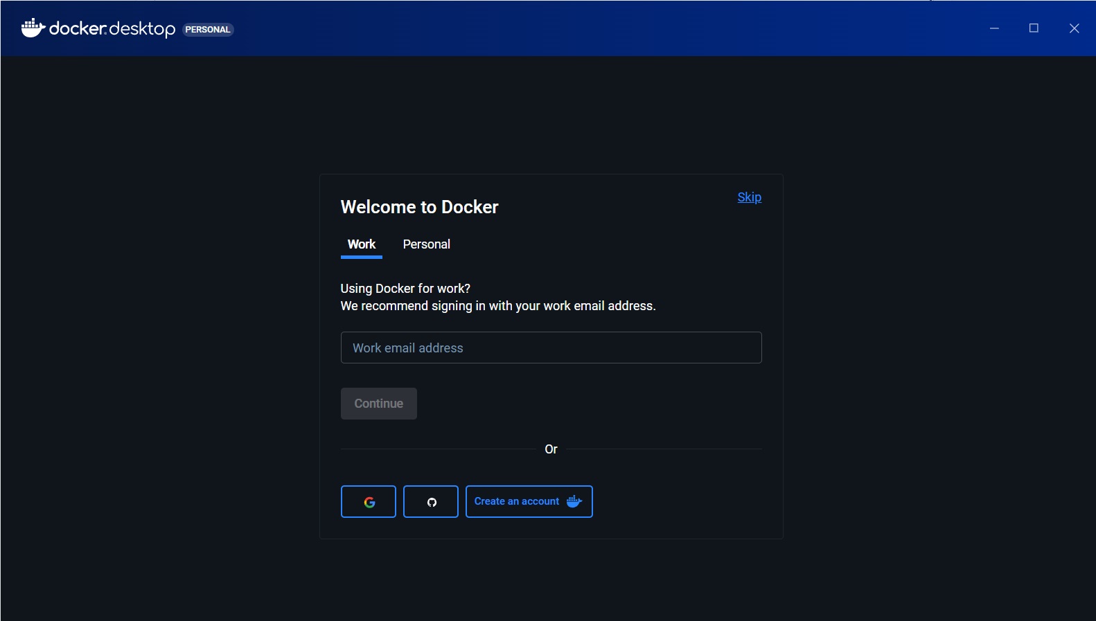Click the whale icon inside Create an account
1096x621 pixels.
coord(574,501)
